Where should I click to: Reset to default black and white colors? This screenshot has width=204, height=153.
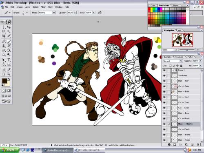pyautogui.click(x=2, y=85)
